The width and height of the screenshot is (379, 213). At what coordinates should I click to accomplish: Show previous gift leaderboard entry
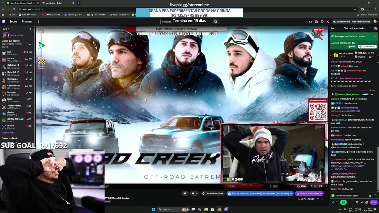(x=331, y=55)
